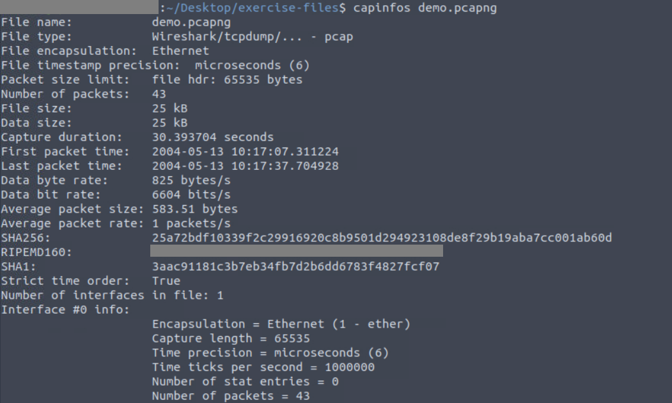
Task: Click the Data byte rate value
Action: point(191,180)
